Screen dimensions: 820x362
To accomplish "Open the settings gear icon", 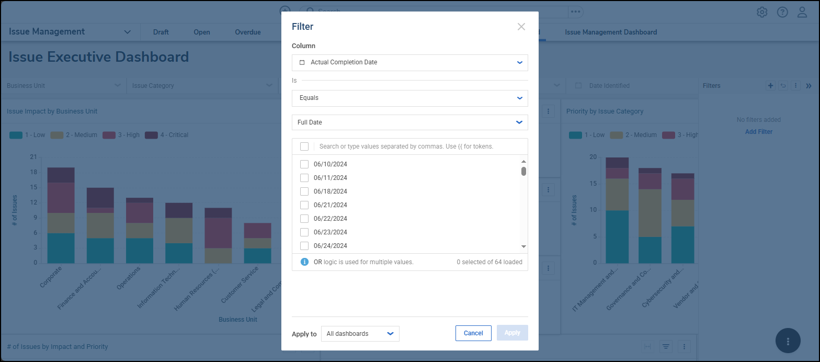I will point(762,12).
